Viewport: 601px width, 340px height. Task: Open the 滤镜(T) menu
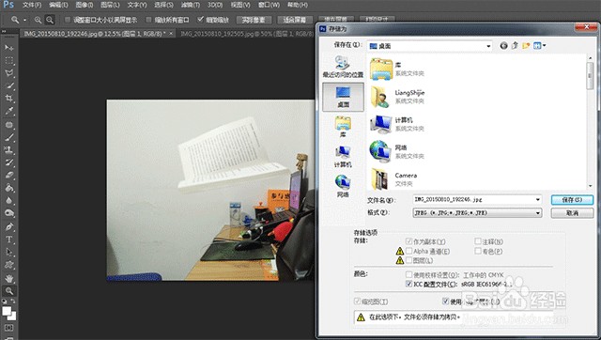click(191, 5)
